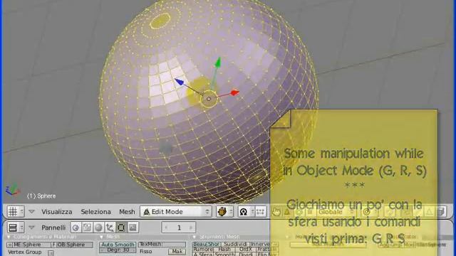Open the buttons window type dropdown arrows
The width and height of the screenshot is (456, 256).
click(21, 228)
